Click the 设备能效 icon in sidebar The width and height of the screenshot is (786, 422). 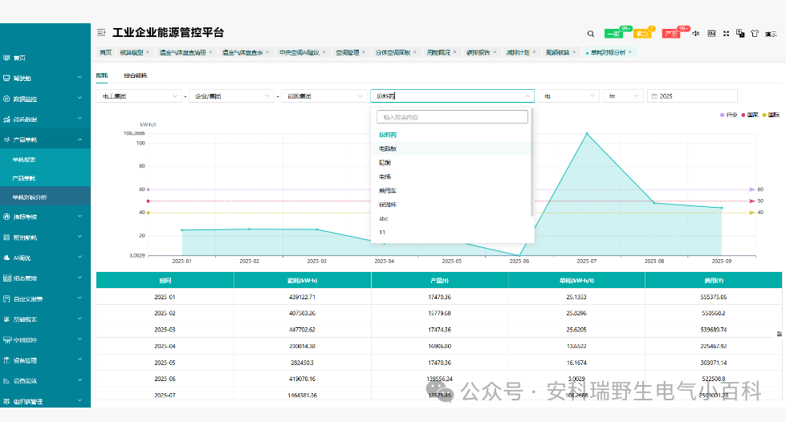click(6, 381)
